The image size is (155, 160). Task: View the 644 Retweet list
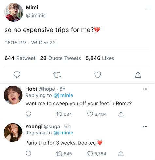pos(20,58)
